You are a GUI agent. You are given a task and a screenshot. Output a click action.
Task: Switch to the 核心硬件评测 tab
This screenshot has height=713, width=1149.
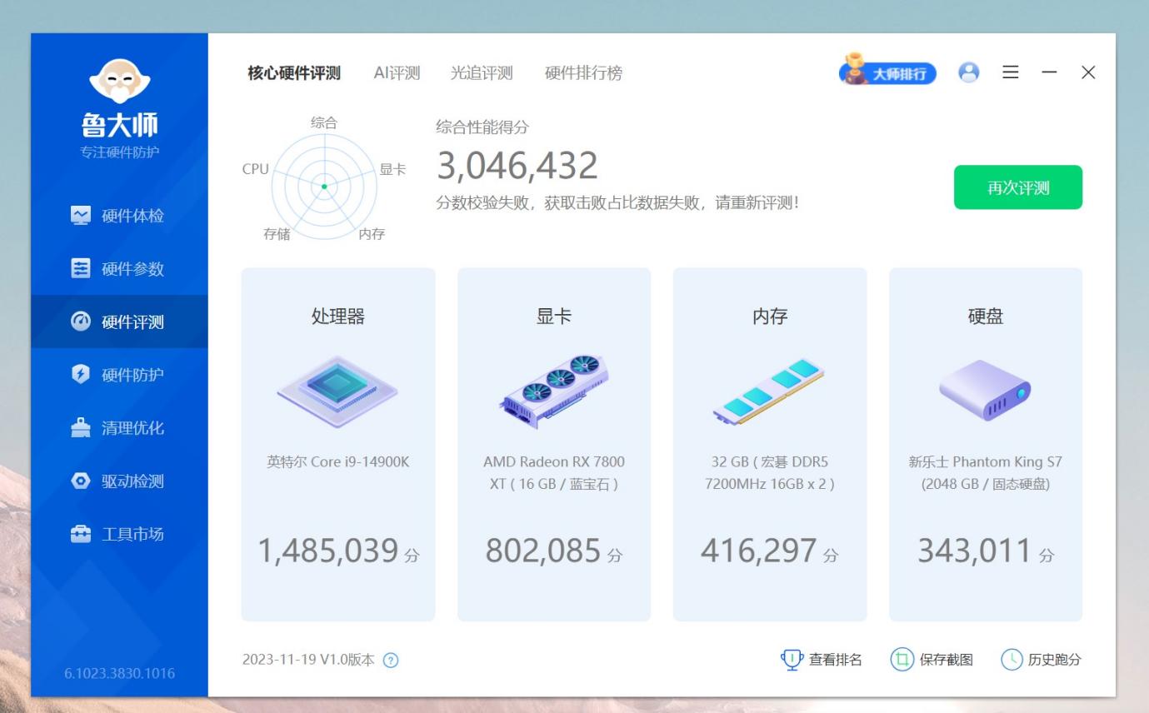click(x=294, y=73)
